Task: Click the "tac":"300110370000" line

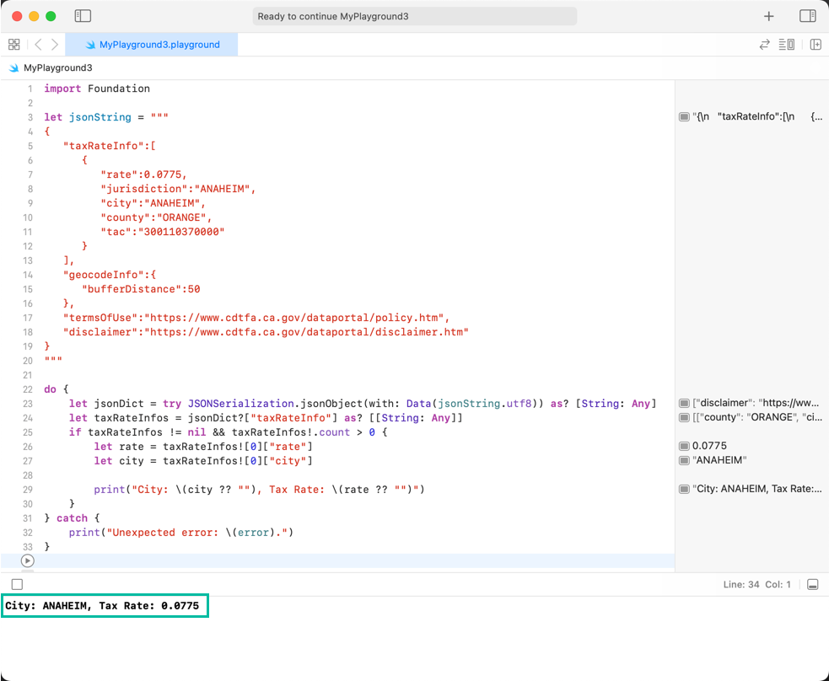Action: click(162, 232)
